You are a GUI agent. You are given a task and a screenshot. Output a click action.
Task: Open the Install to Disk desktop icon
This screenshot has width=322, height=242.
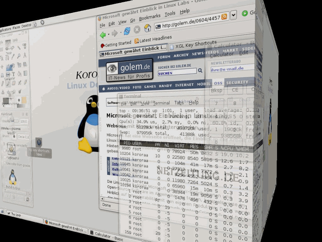pyautogui.click(x=13, y=179)
